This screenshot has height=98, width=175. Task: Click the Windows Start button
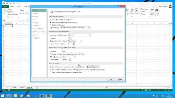(2, 96)
